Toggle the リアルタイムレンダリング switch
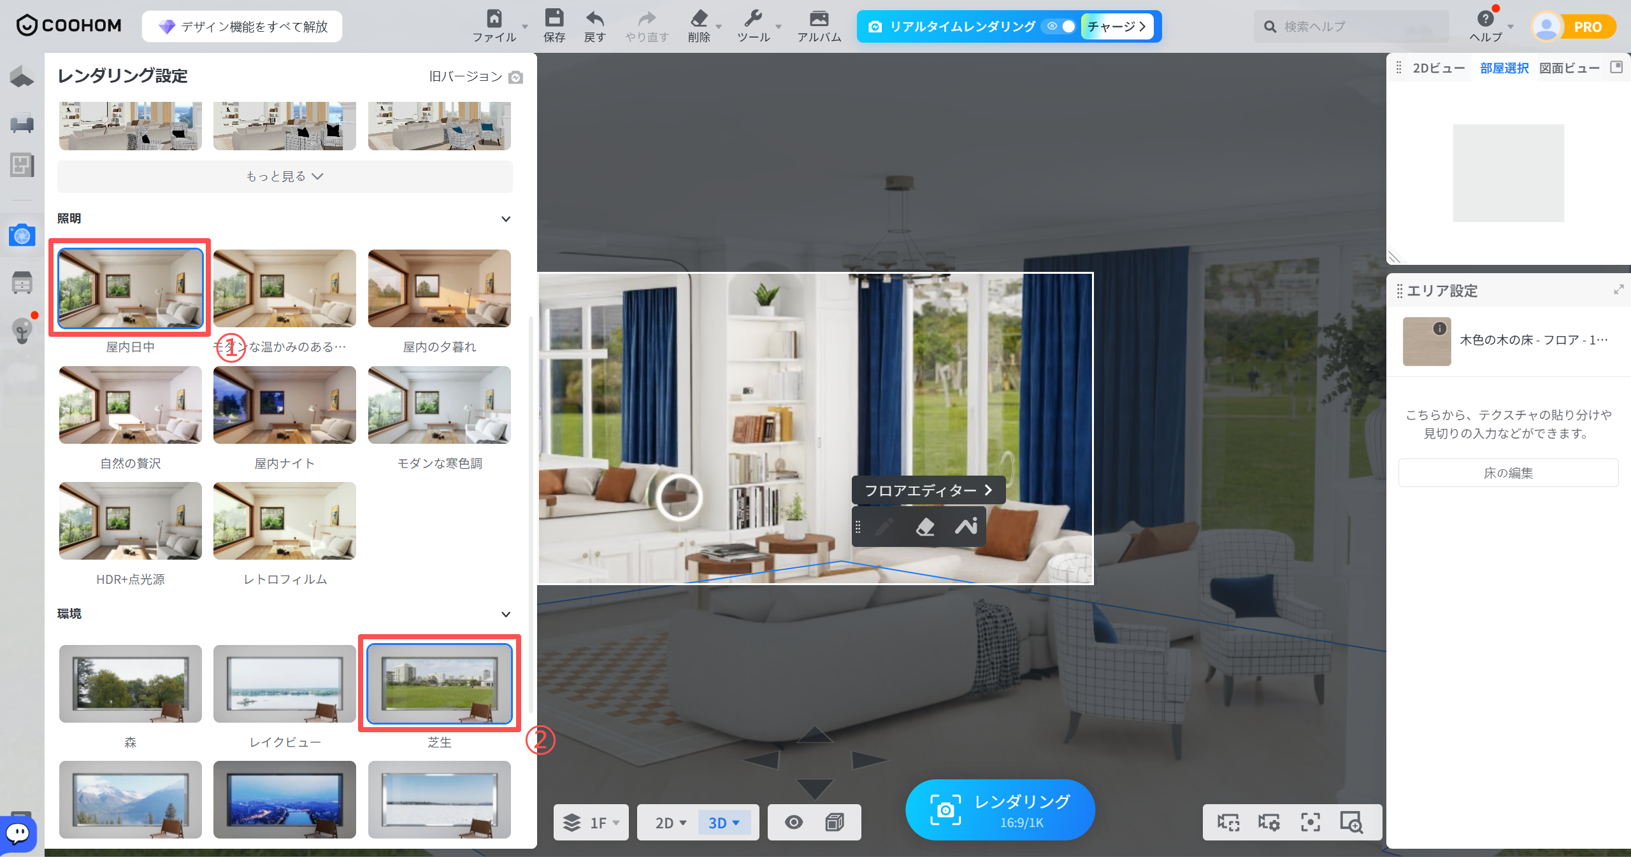 1060,27
